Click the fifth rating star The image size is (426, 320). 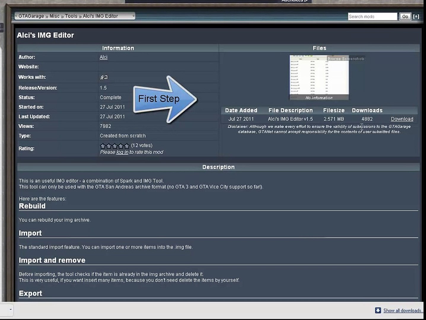pyautogui.click(x=127, y=146)
